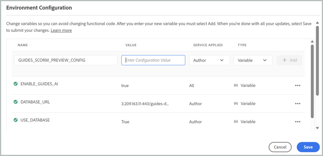This screenshot has height=156, width=323.
Task: Open the Variable type dropdown
Action: coord(253,60)
